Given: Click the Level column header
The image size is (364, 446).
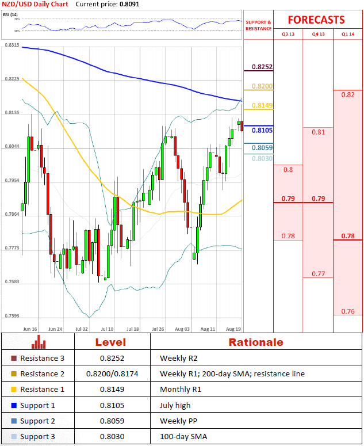Looking at the screenshot, I should tap(110, 342).
